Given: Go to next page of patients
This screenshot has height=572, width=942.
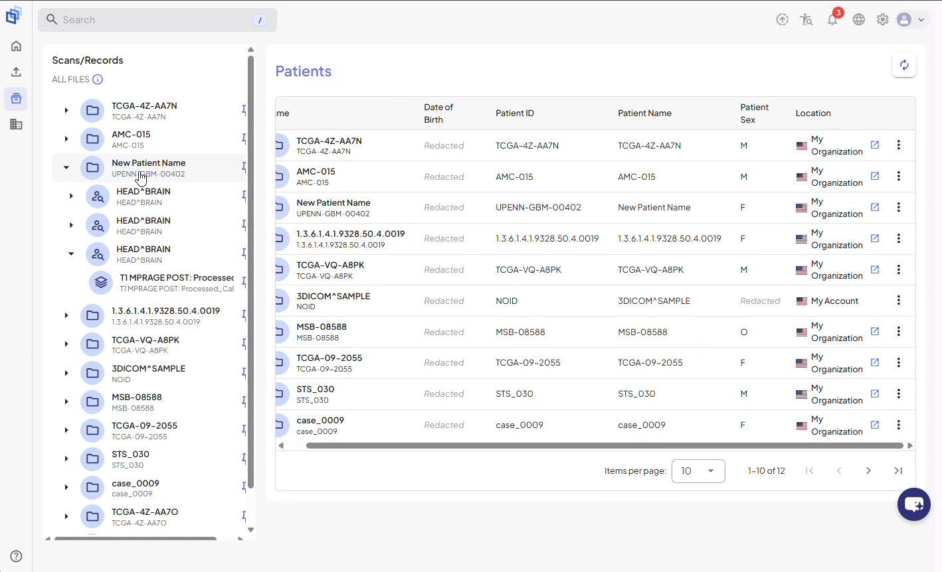Looking at the screenshot, I should click(868, 470).
